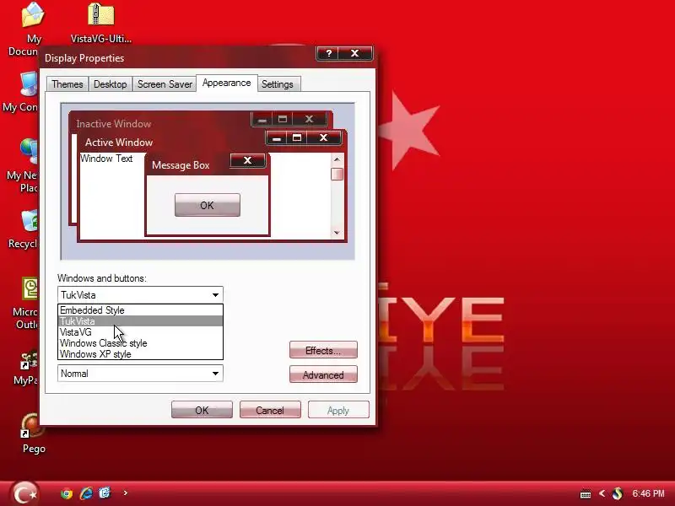Switch to the Themes tab
Image resolution: width=675 pixels, height=506 pixels.
[x=67, y=84]
